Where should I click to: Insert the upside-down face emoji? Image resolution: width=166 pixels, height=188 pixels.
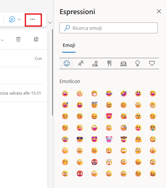(153, 105)
